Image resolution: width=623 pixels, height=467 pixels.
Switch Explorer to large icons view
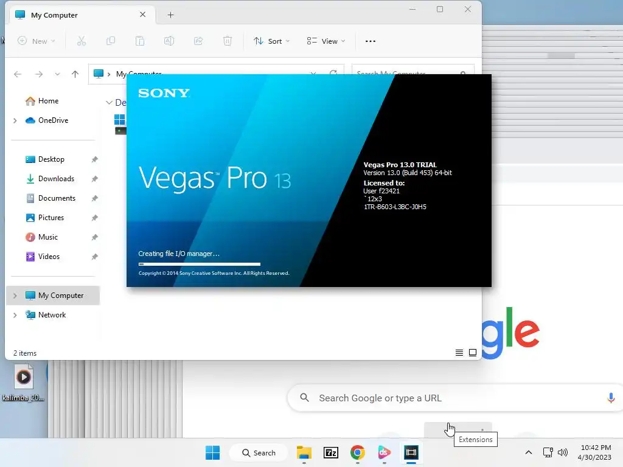[x=473, y=353]
